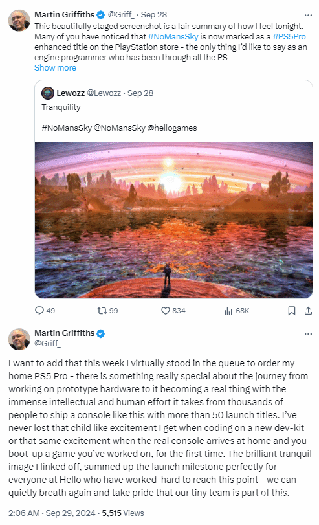Viewport: 319px width, 525px height.
Task: Open three-dot menu on top tweet
Action: (x=308, y=15)
